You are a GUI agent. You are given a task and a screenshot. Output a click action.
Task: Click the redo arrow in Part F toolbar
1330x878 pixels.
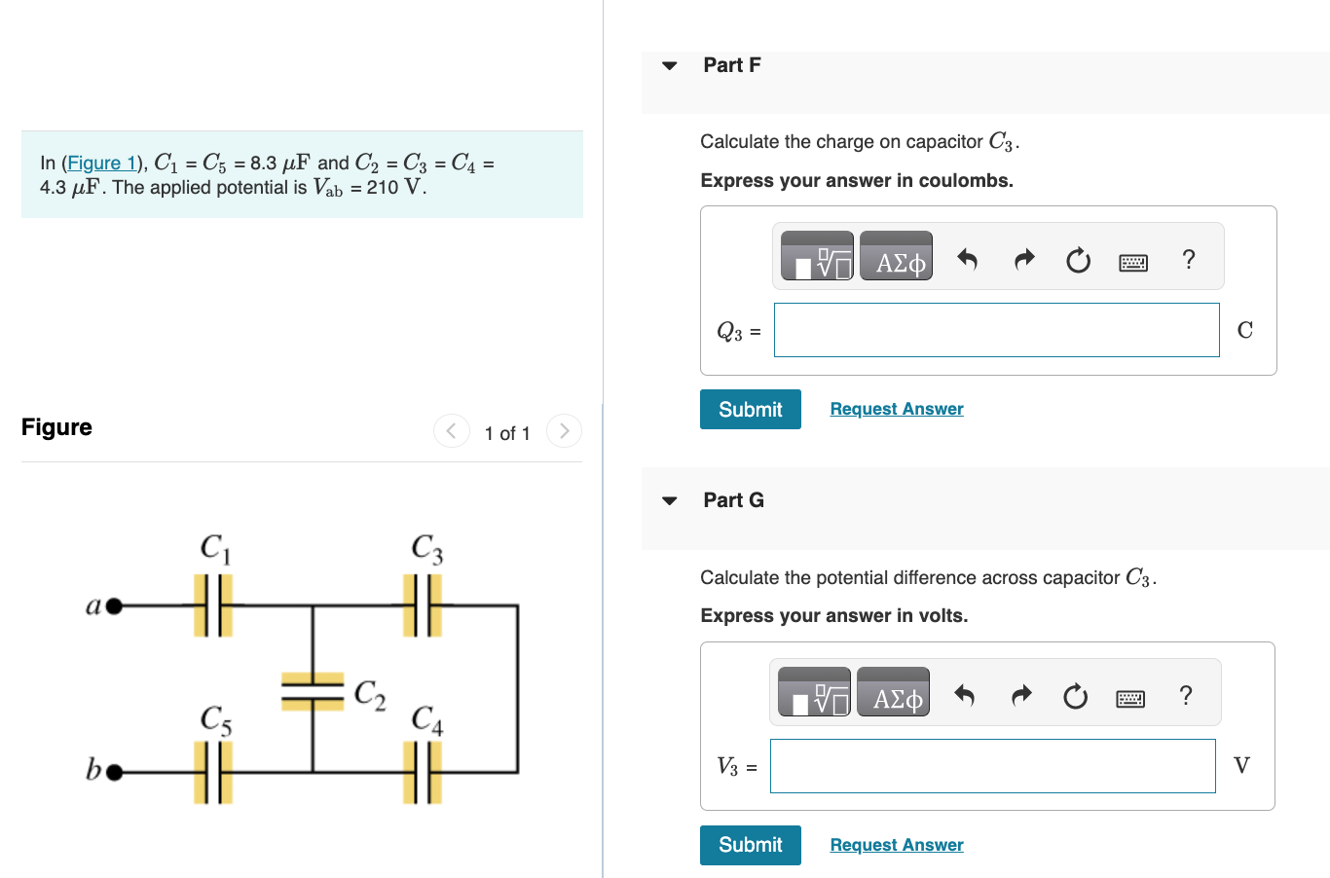tap(1023, 259)
